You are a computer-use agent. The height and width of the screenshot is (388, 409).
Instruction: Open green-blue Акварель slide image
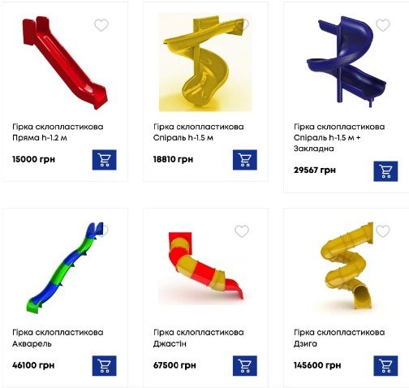(65, 268)
